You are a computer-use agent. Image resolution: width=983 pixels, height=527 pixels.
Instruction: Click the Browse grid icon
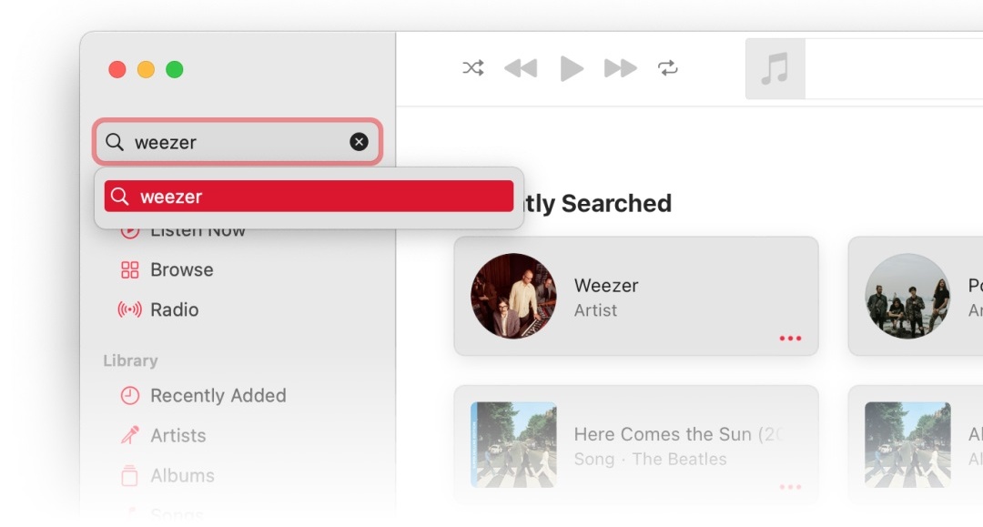coord(130,270)
